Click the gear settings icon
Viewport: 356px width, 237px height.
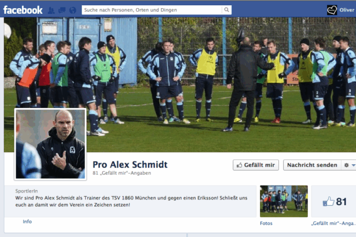(x=346, y=165)
